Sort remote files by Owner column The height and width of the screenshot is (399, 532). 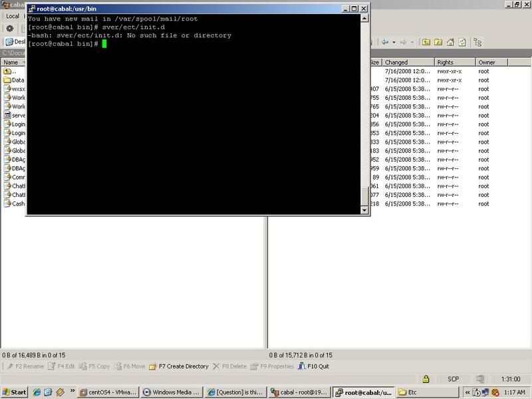pos(491,63)
